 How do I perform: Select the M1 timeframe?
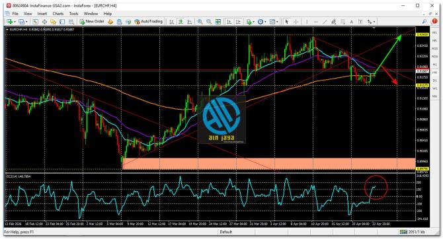click(434, 33)
